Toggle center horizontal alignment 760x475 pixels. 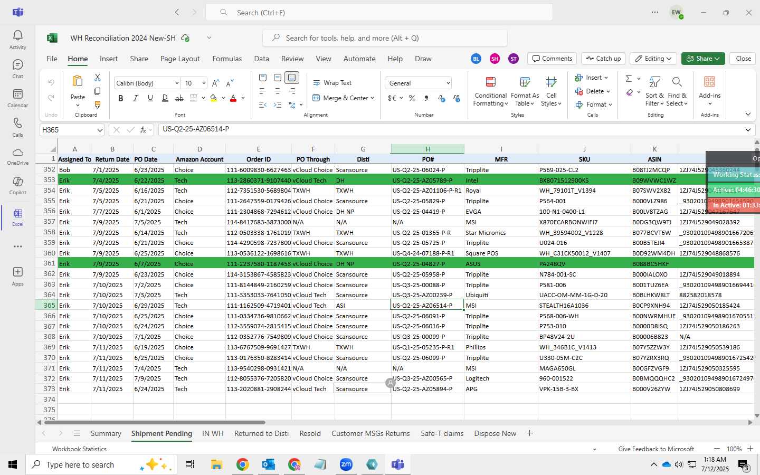277,91
